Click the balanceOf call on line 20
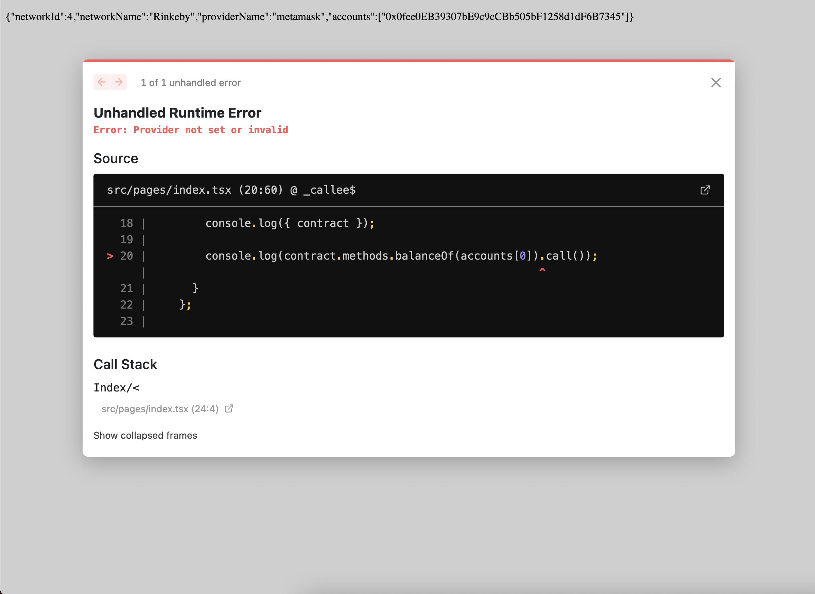This screenshot has height=594, width=815. (x=424, y=256)
